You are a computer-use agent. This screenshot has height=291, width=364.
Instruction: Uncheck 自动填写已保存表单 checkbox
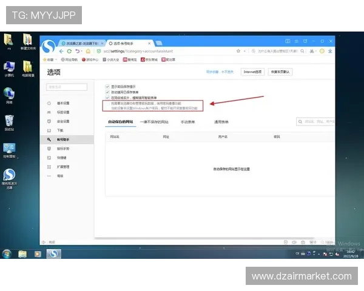(x=107, y=92)
